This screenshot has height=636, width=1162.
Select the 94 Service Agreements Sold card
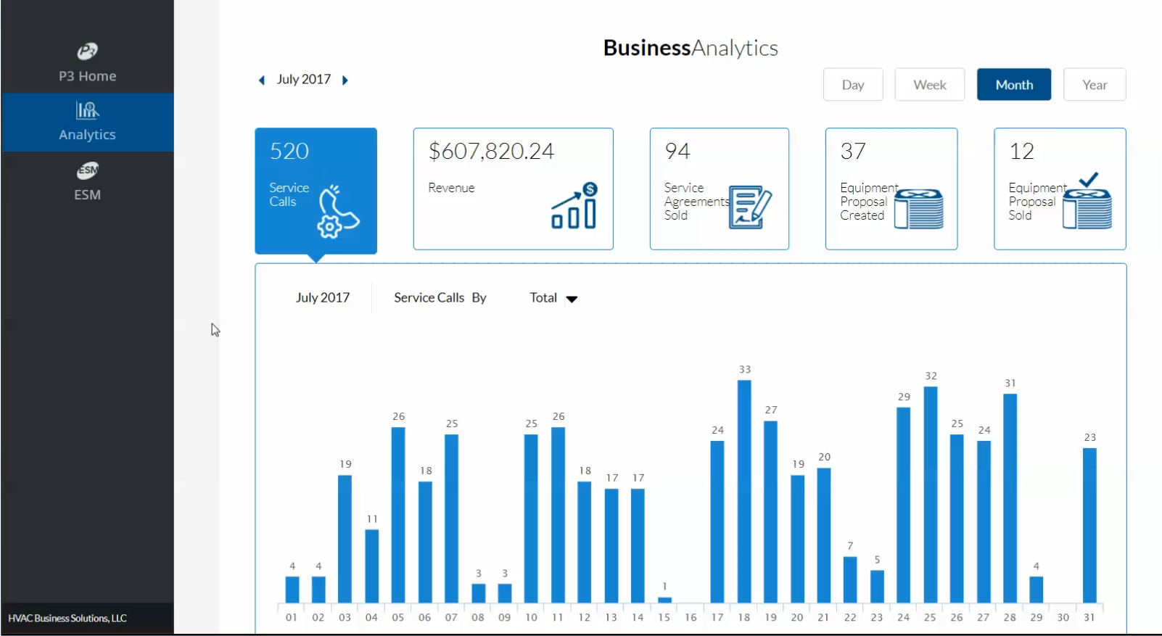tap(719, 189)
